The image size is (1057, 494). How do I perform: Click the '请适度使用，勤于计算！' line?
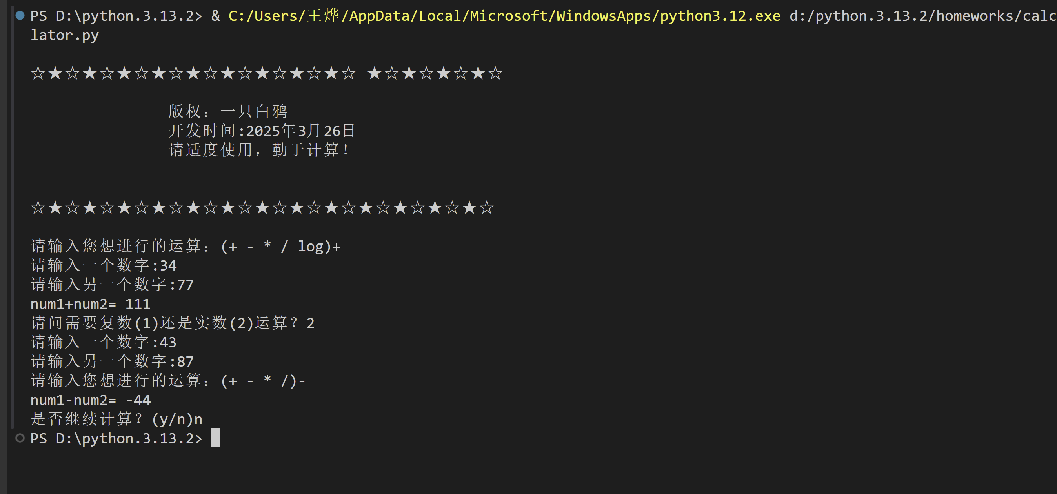click(259, 150)
